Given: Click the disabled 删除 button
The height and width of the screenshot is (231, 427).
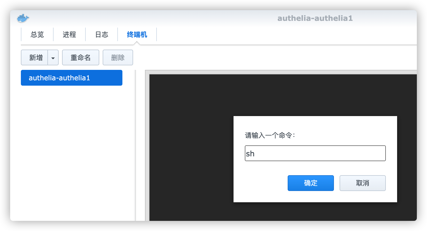Looking at the screenshot, I should (x=118, y=57).
